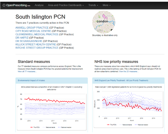Open DR HAFFIZ practice link

pos(22,38)
